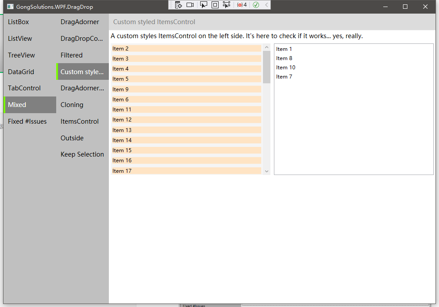Click green checkmark Hot Reload icon

pyautogui.click(x=255, y=5)
